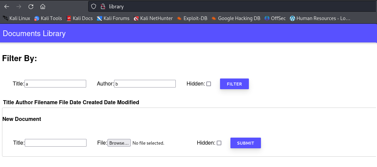Open the Kali Forums bookmark
The image size is (377, 167).
113,18
